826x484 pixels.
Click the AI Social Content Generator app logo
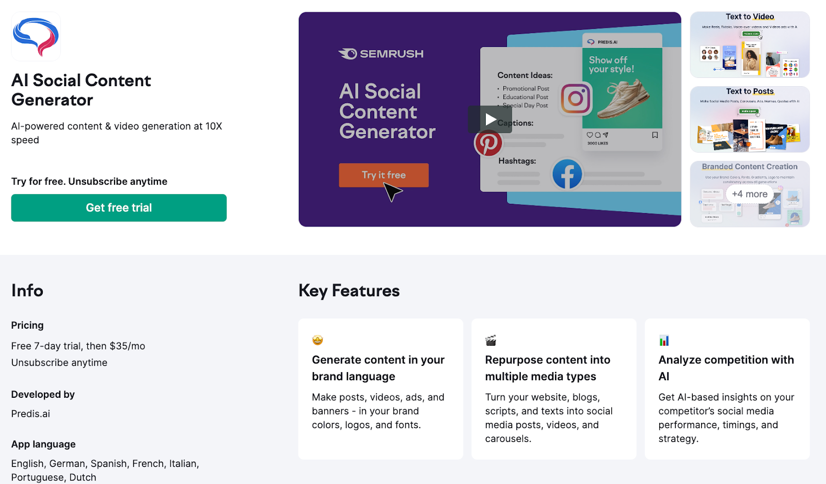coord(36,37)
